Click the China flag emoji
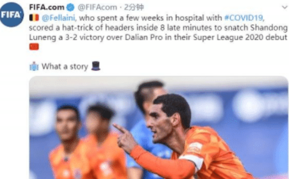The image size is (289, 179). click(x=34, y=47)
